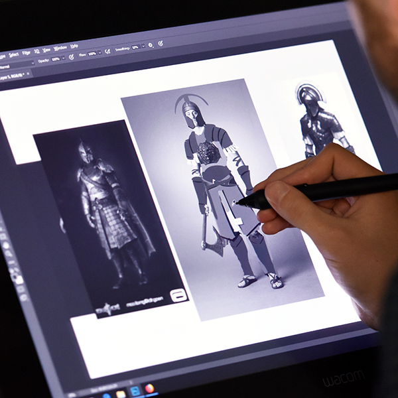Open the Window menu
398x398 pixels.
60,48
